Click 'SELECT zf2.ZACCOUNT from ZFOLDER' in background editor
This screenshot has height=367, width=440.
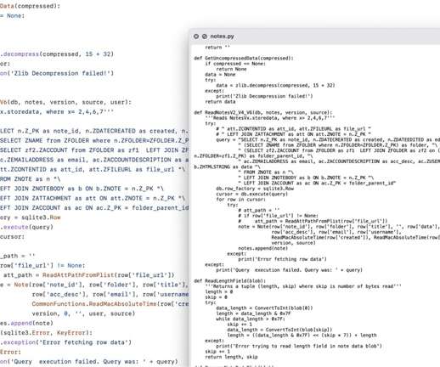click(94, 150)
